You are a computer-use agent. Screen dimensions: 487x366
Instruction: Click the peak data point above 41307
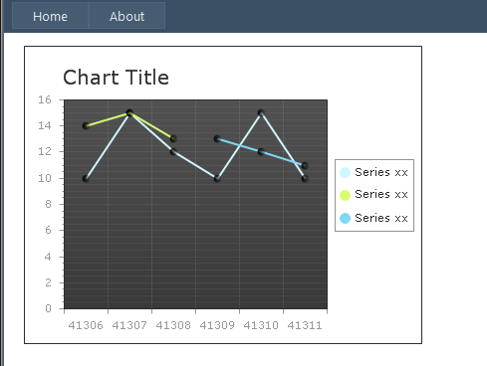click(129, 113)
